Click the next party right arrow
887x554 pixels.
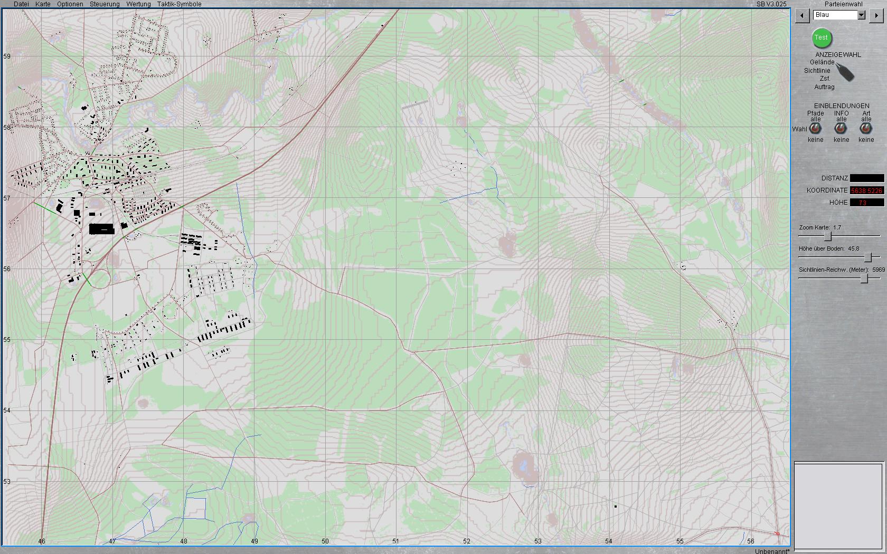pos(876,16)
